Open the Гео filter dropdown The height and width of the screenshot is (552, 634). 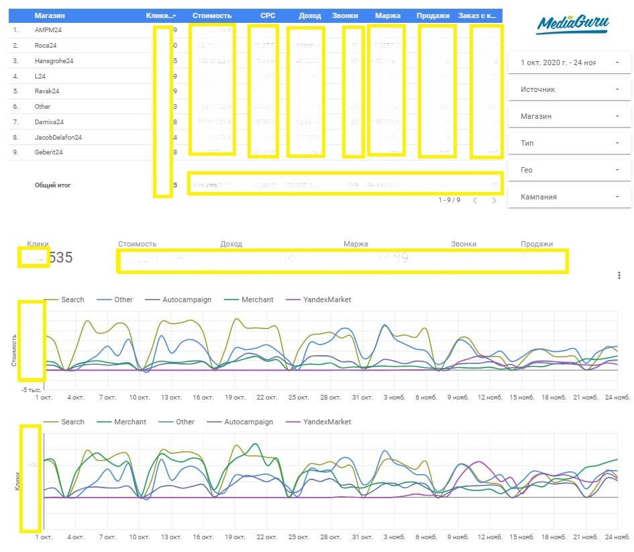coord(569,170)
